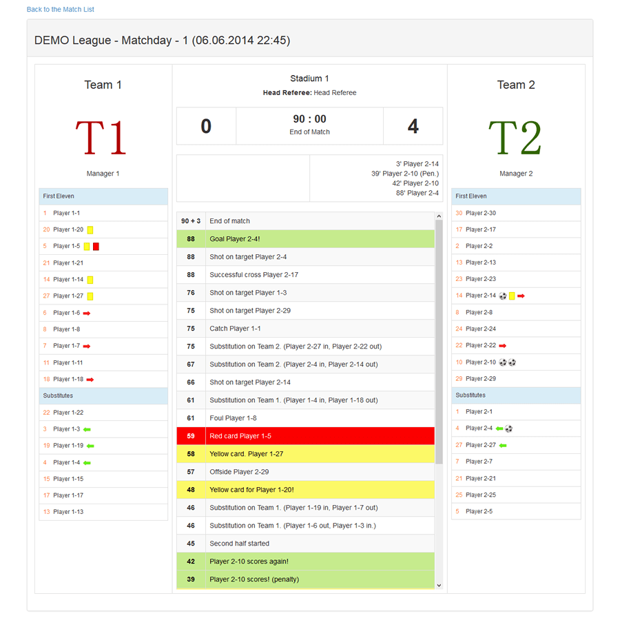Click the green substituted-in arrow beside Player 1-3

click(87, 429)
